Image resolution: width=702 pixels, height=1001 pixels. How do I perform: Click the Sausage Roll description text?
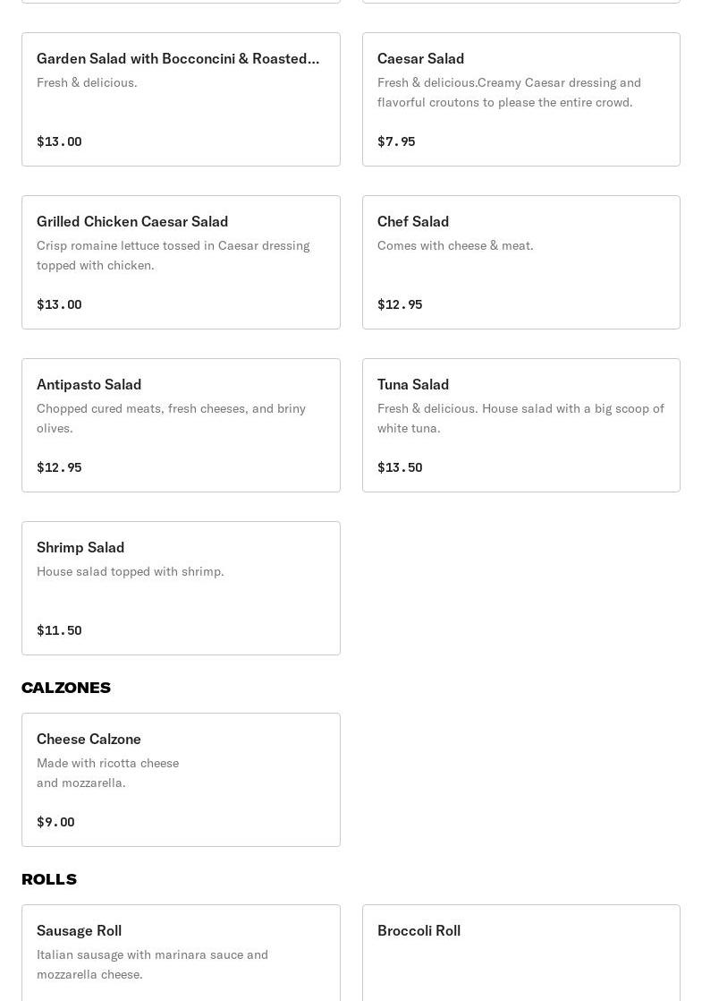pyautogui.click(x=152, y=964)
